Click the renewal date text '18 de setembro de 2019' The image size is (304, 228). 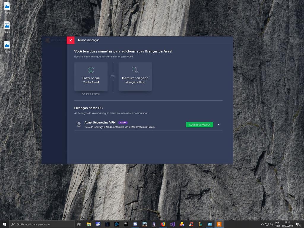click(120, 127)
